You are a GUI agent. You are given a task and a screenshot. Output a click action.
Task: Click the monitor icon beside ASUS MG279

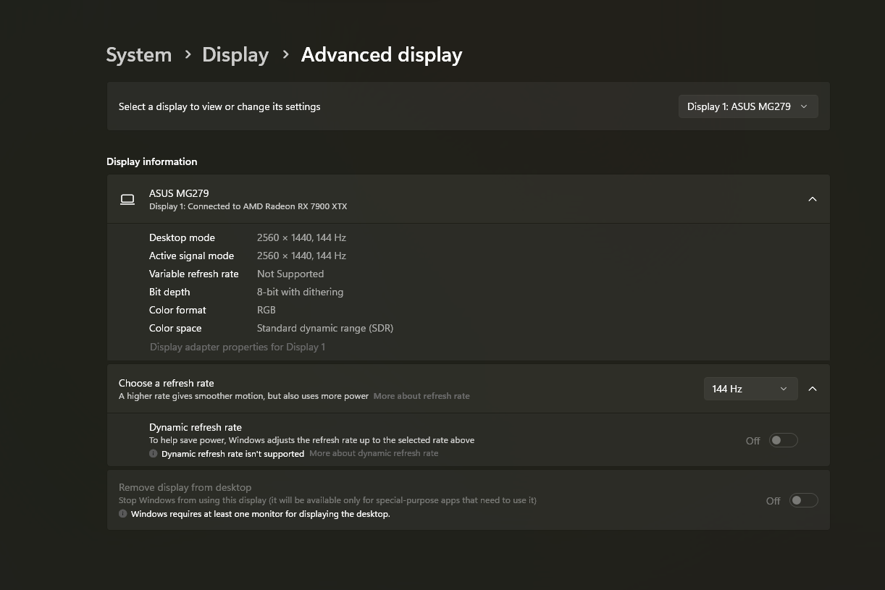click(127, 199)
